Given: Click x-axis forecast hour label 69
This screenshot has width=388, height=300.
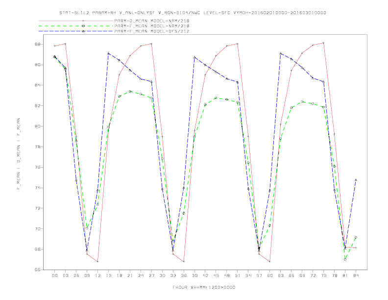Looking at the screenshot, I should [302, 275].
